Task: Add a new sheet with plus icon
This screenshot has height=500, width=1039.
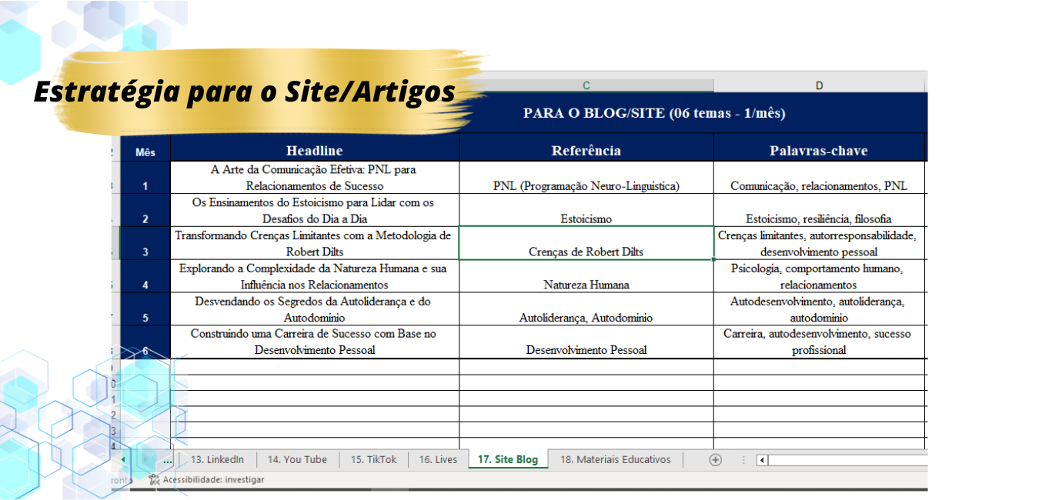Action: [715, 460]
